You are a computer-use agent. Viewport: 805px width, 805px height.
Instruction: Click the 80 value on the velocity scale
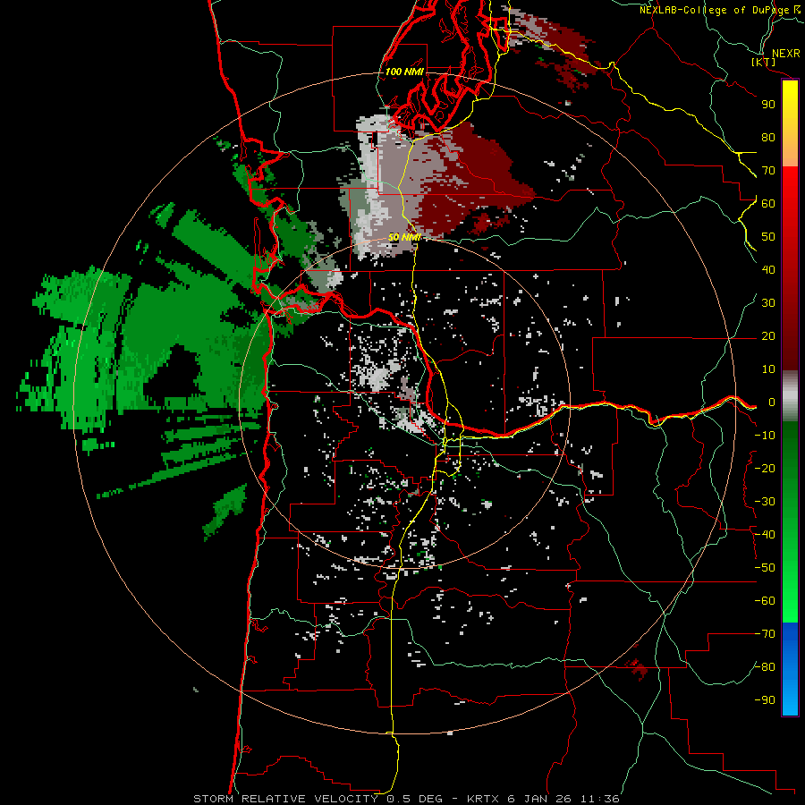(x=768, y=137)
